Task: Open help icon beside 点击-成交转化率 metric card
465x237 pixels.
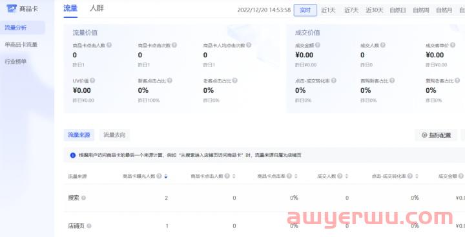Action: pyautogui.click(x=334, y=81)
